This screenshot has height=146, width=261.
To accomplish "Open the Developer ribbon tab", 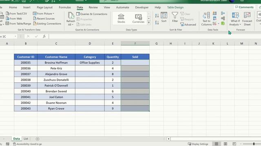I will click(142, 7).
